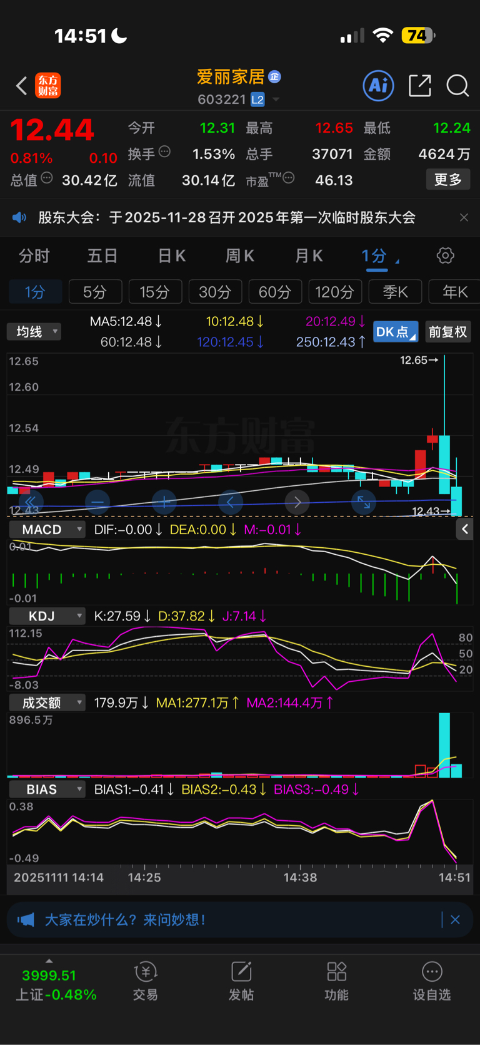The image size is (480, 1045).
Task: Tap the tall cyan volume bar
Action: click(444, 745)
